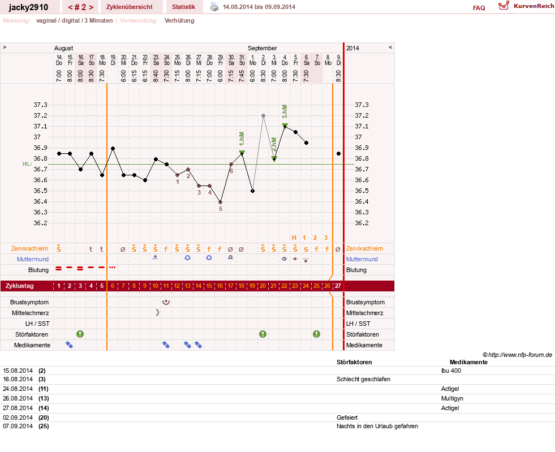
Task: Expand the chart using the top-left > arrow
Action: coord(5,47)
